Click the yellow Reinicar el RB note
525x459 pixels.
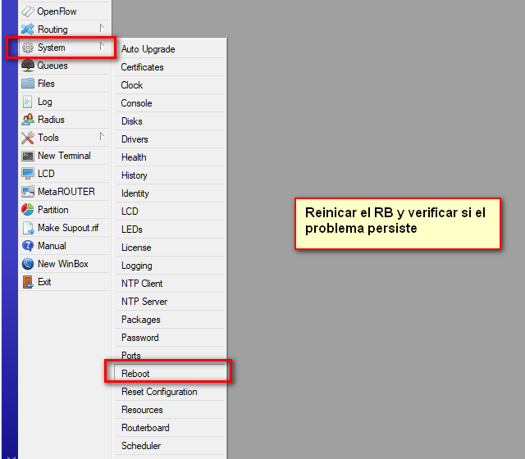pyautogui.click(x=397, y=221)
